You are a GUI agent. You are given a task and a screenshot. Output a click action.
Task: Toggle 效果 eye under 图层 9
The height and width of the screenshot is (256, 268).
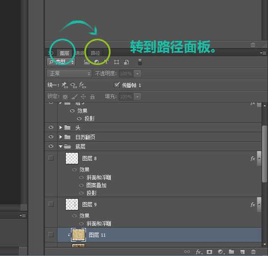[x=74, y=216]
